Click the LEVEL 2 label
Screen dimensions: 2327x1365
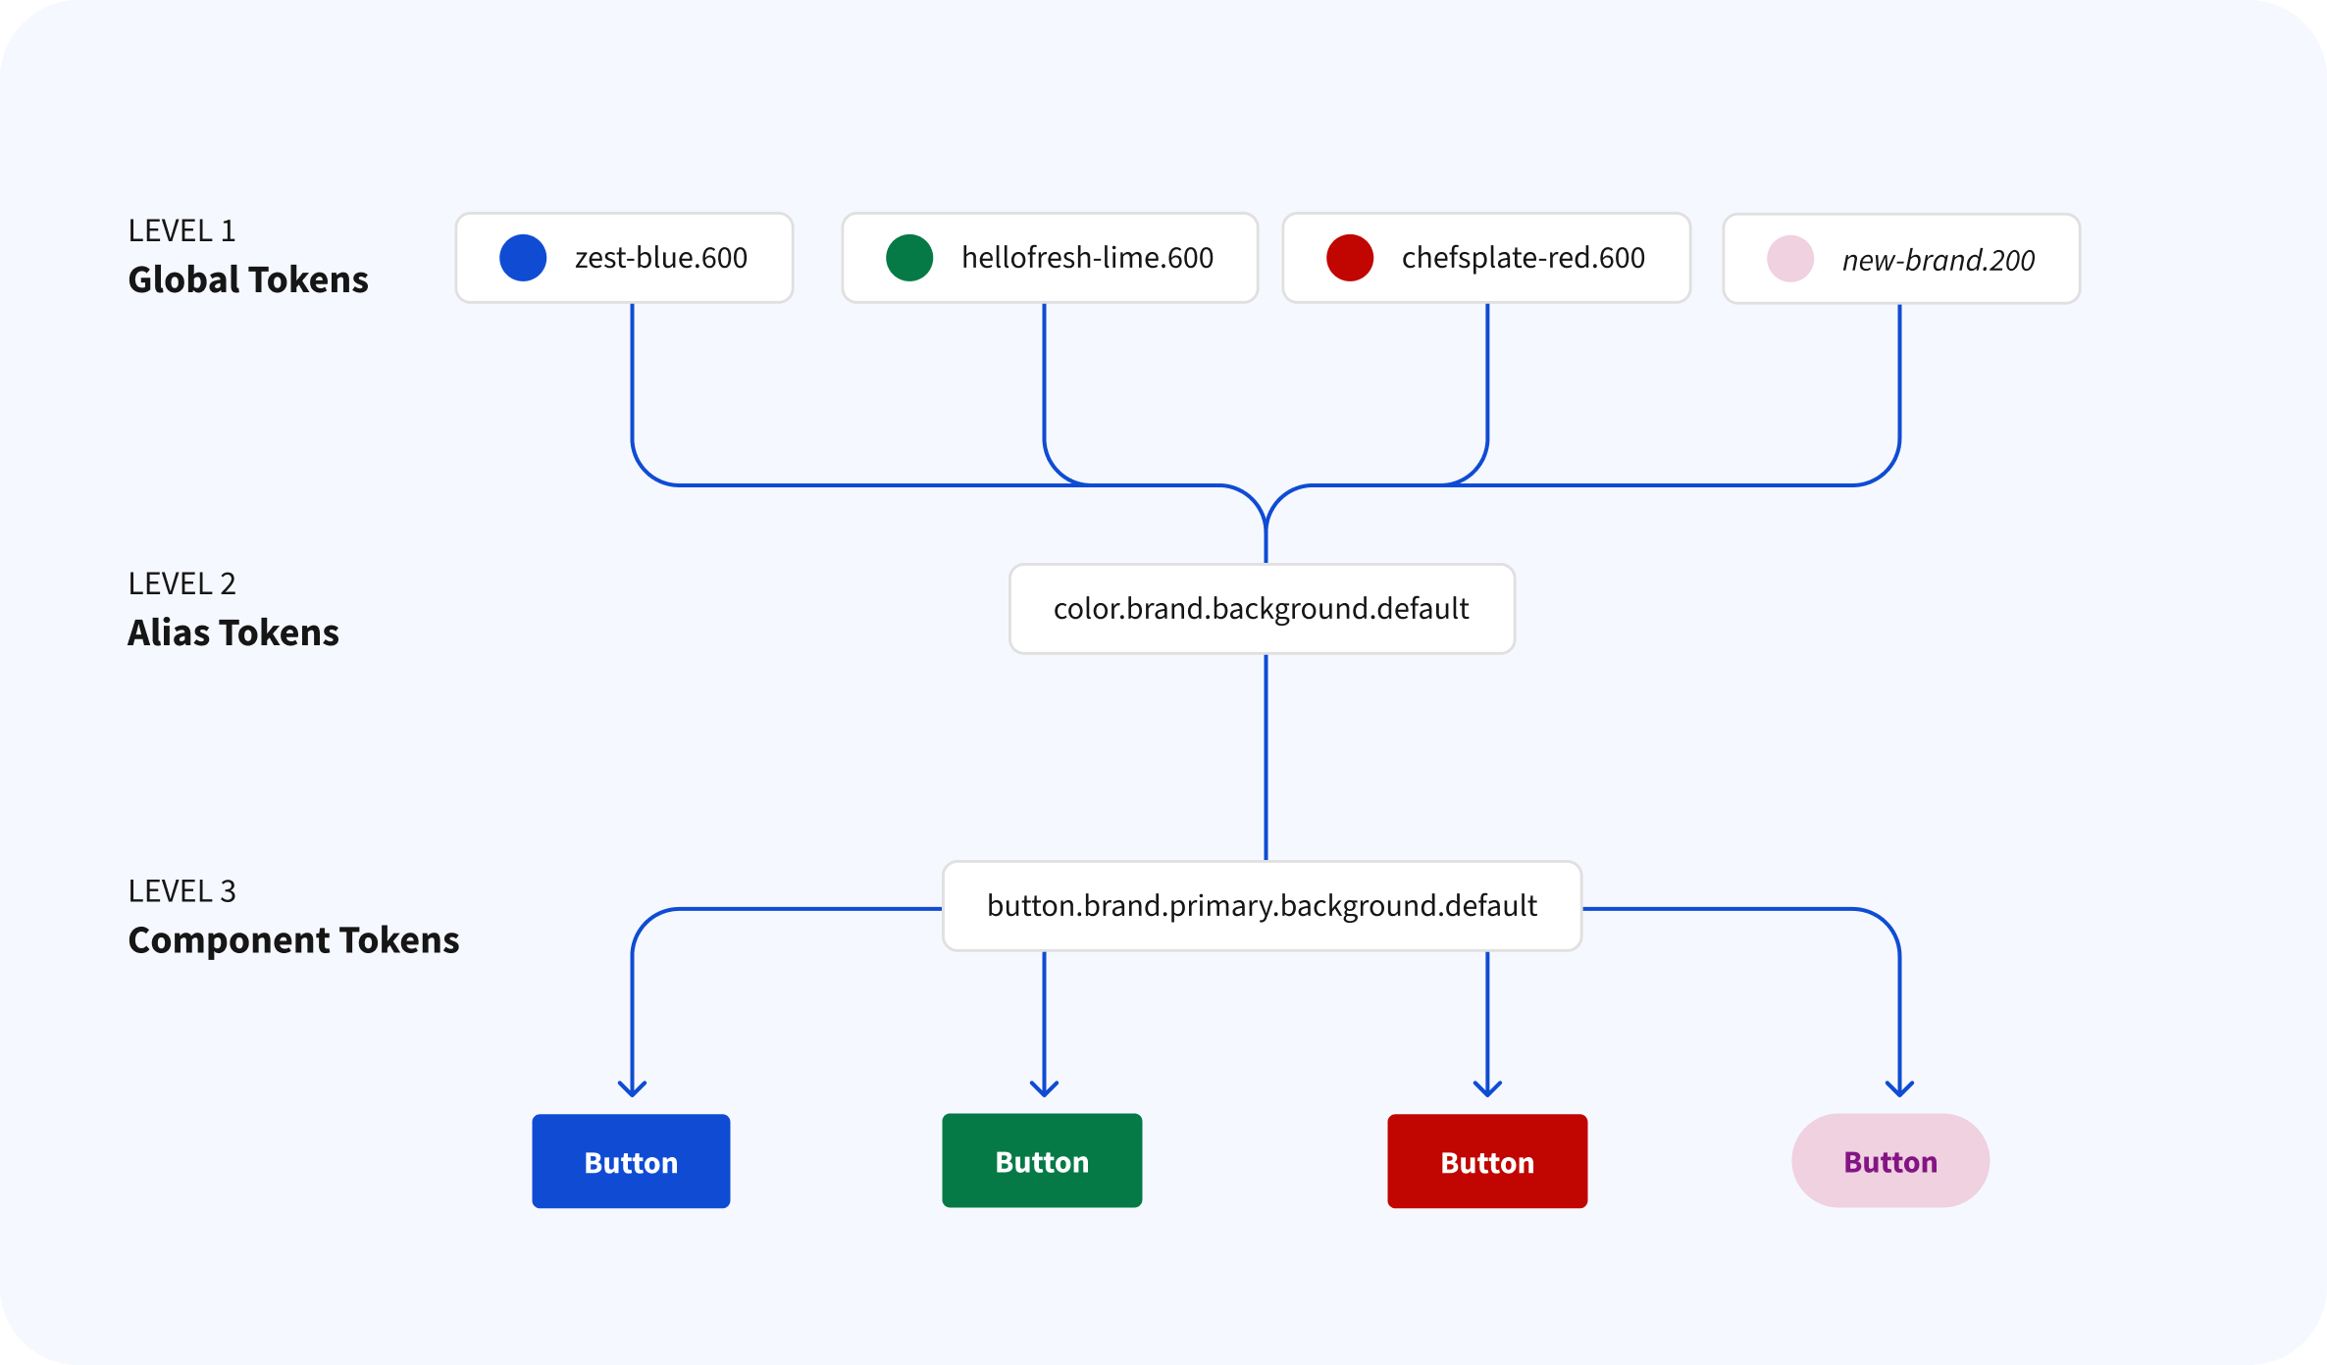(182, 584)
